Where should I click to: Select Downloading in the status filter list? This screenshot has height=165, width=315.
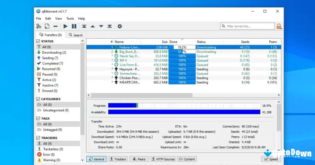(51, 52)
